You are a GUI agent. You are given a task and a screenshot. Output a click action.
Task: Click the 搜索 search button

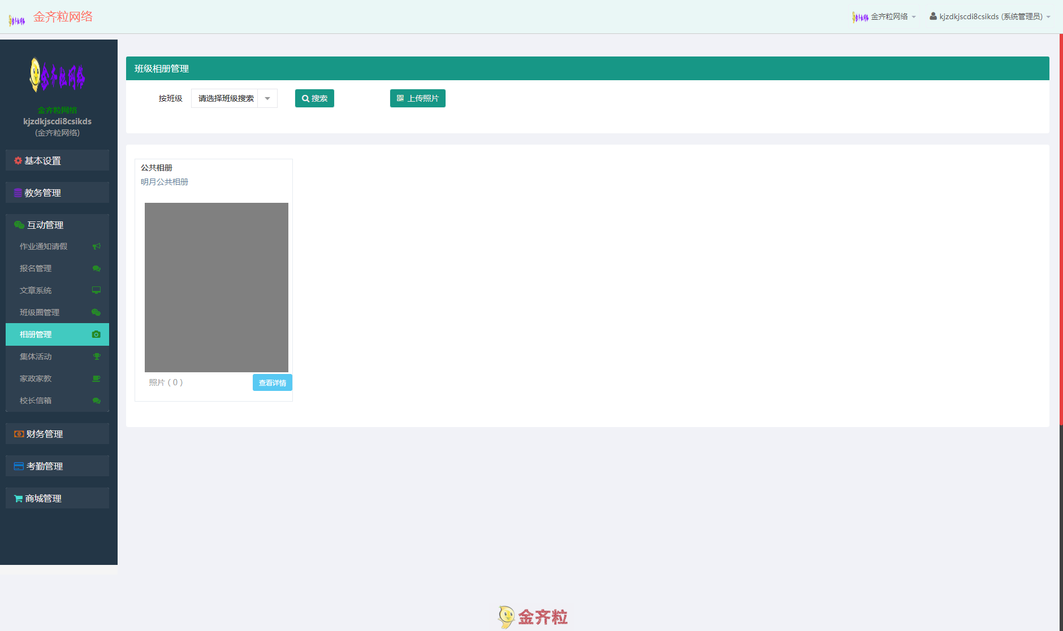coord(314,98)
